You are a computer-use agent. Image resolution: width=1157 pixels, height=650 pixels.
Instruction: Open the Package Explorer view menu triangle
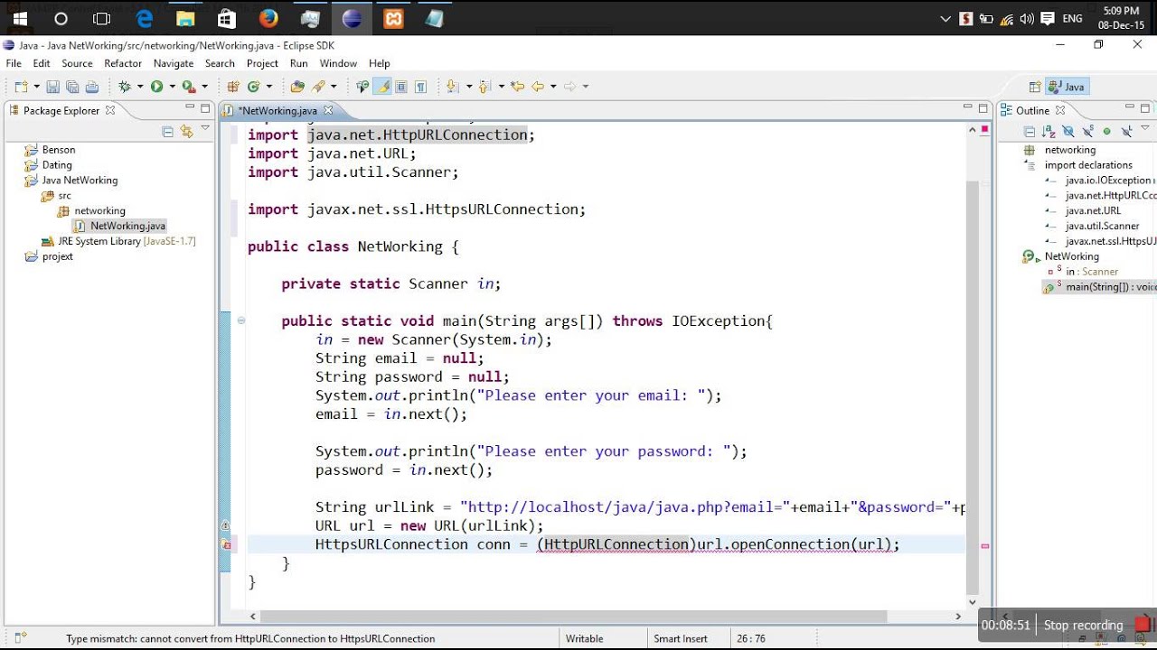click(x=205, y=128)
